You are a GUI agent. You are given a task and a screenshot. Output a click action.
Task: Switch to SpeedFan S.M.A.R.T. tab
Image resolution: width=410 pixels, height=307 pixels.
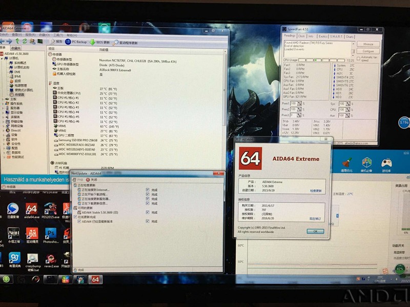pos(336,36)
